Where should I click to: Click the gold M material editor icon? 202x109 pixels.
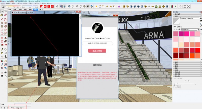click(x=124, y=6)
